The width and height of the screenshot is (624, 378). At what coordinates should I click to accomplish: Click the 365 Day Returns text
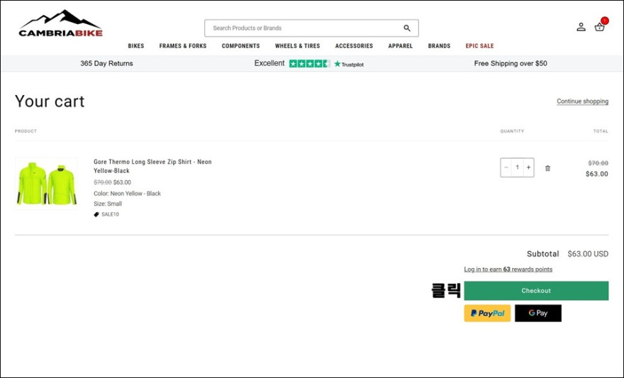(x=106, y=63)
